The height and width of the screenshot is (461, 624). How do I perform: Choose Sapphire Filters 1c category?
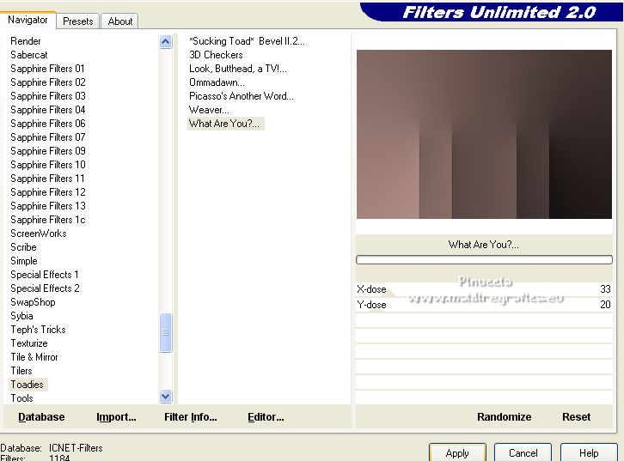[48, 220]
